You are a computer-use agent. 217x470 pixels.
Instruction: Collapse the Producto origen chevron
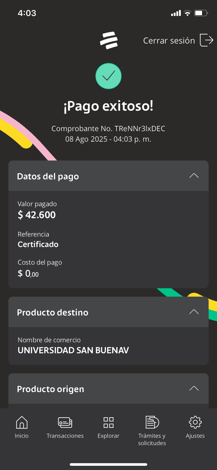coord(194,388)
